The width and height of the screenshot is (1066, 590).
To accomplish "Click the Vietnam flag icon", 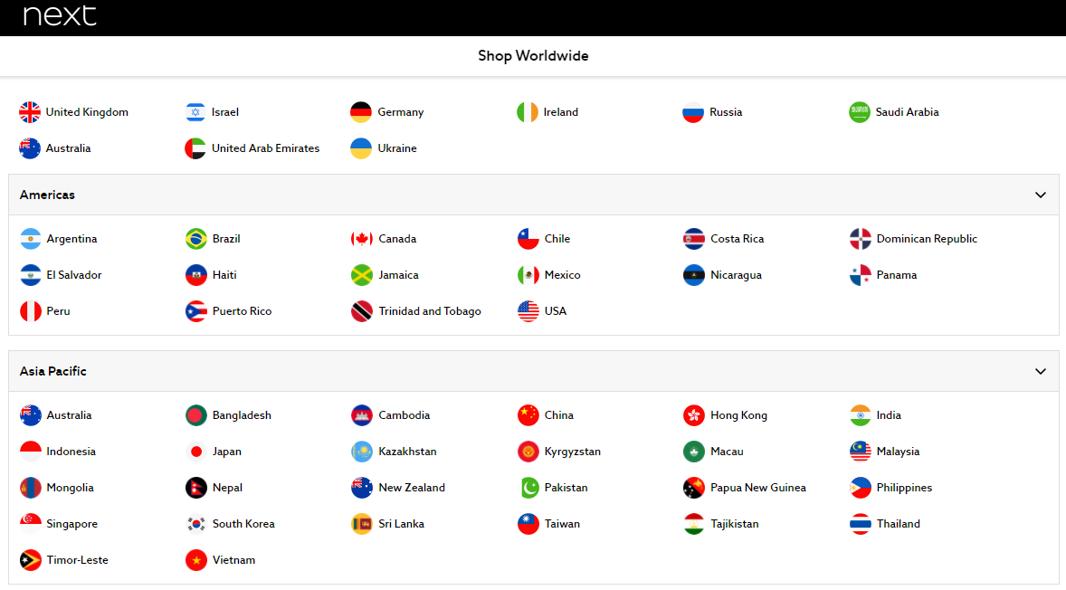I will (x=196, y=559).
